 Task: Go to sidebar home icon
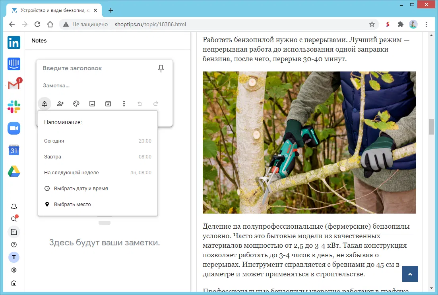coord(14,283)
